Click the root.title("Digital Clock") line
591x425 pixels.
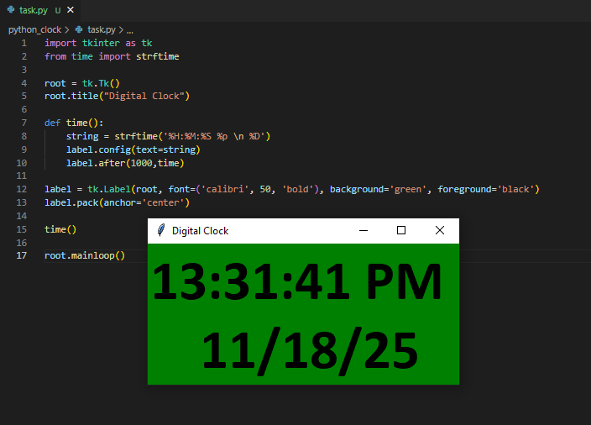tap(117, 96)
